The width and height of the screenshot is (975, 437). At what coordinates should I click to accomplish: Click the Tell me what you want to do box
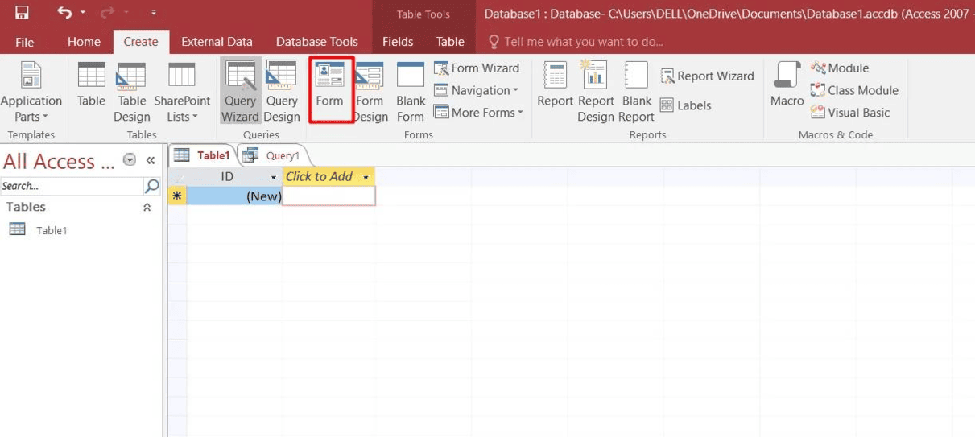(576, 42)
